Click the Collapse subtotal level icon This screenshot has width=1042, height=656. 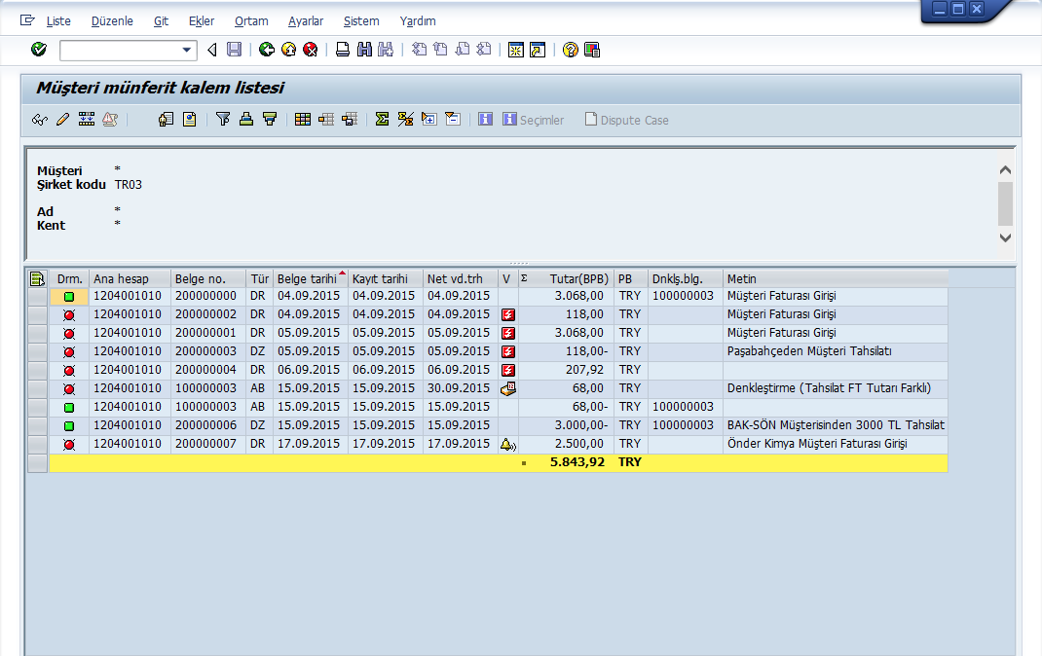453,120
